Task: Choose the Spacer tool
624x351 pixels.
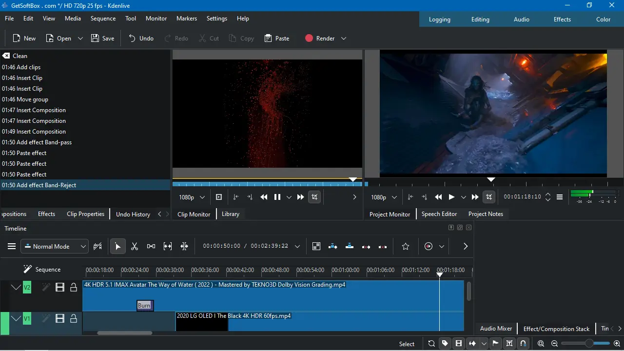Action: click(x=151, y=246)
